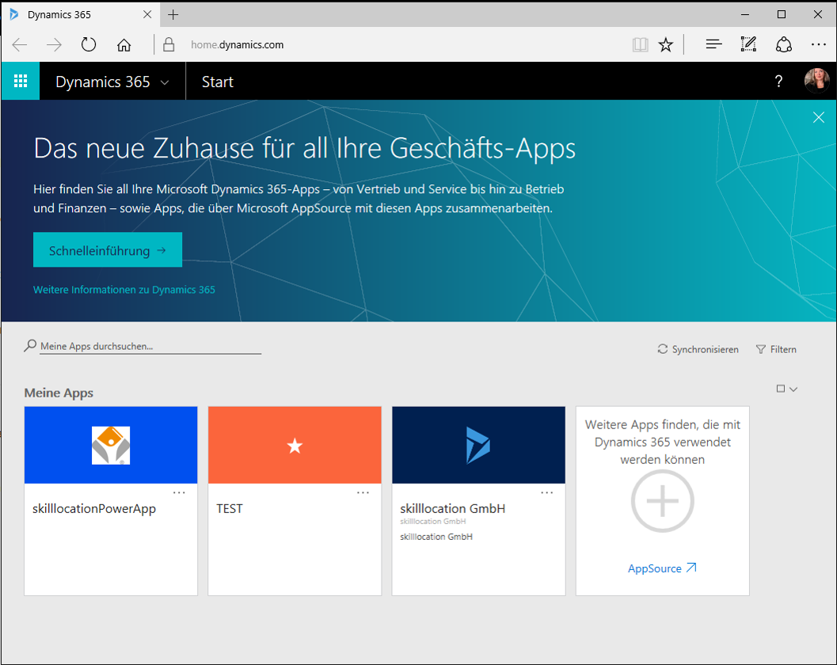Click the Start header item

click(x=217, y=82)
